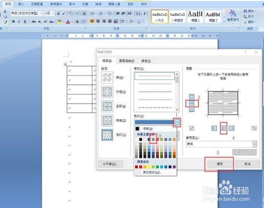
Task: Expand the Apply to dropdown
Action: point(254,144)
